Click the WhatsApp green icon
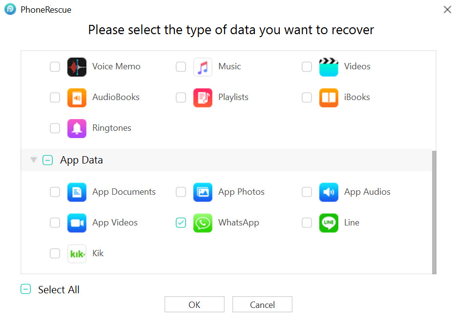456x325 pixels. click(203, 223)
